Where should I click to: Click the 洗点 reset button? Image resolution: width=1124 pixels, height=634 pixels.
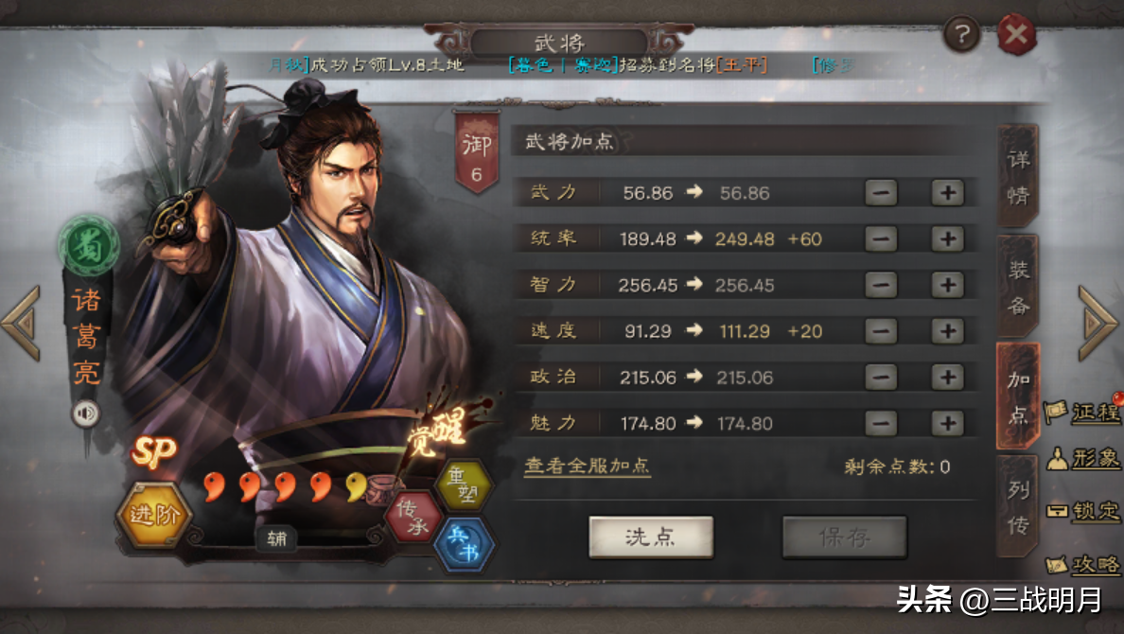pyautogui.click(x=651, y=537)
